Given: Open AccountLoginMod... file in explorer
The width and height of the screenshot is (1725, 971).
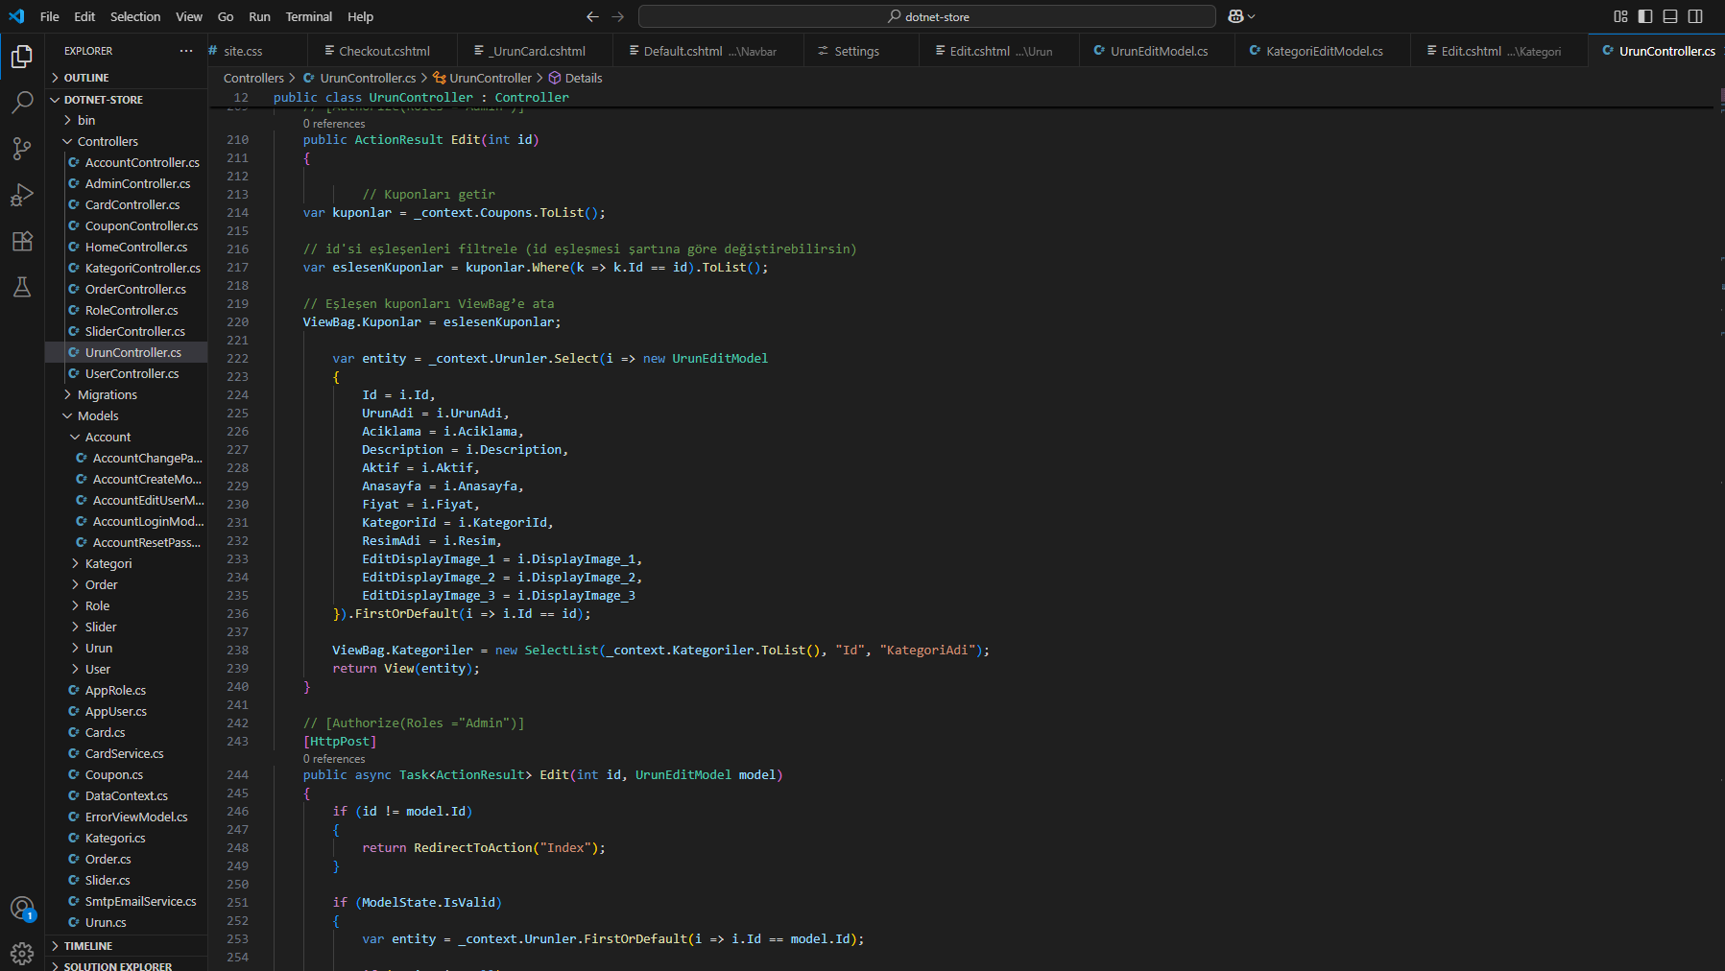Looking at the screenshot, I should [x=126, y=521].
